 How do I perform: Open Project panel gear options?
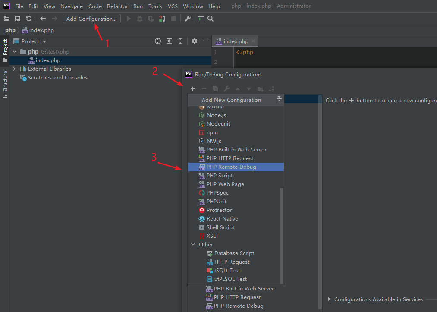195,41
